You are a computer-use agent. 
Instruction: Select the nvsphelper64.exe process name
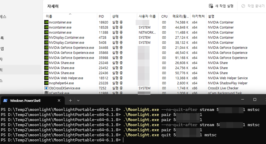(61, 83)
